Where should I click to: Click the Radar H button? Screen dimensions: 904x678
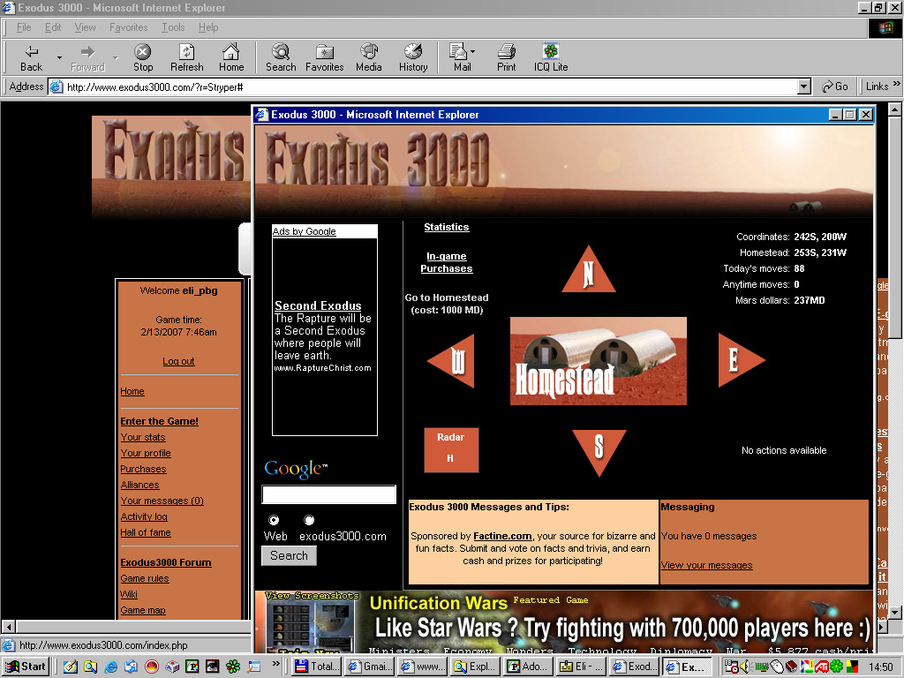[x=451, y=449]
